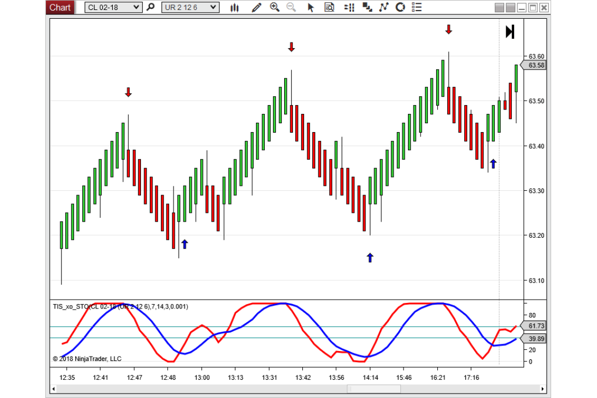Image resolution: width=597 pixels, height=398 pixels.
Task: Open the CL 02-18 instrument dropdown
Action: click(113, 7)
